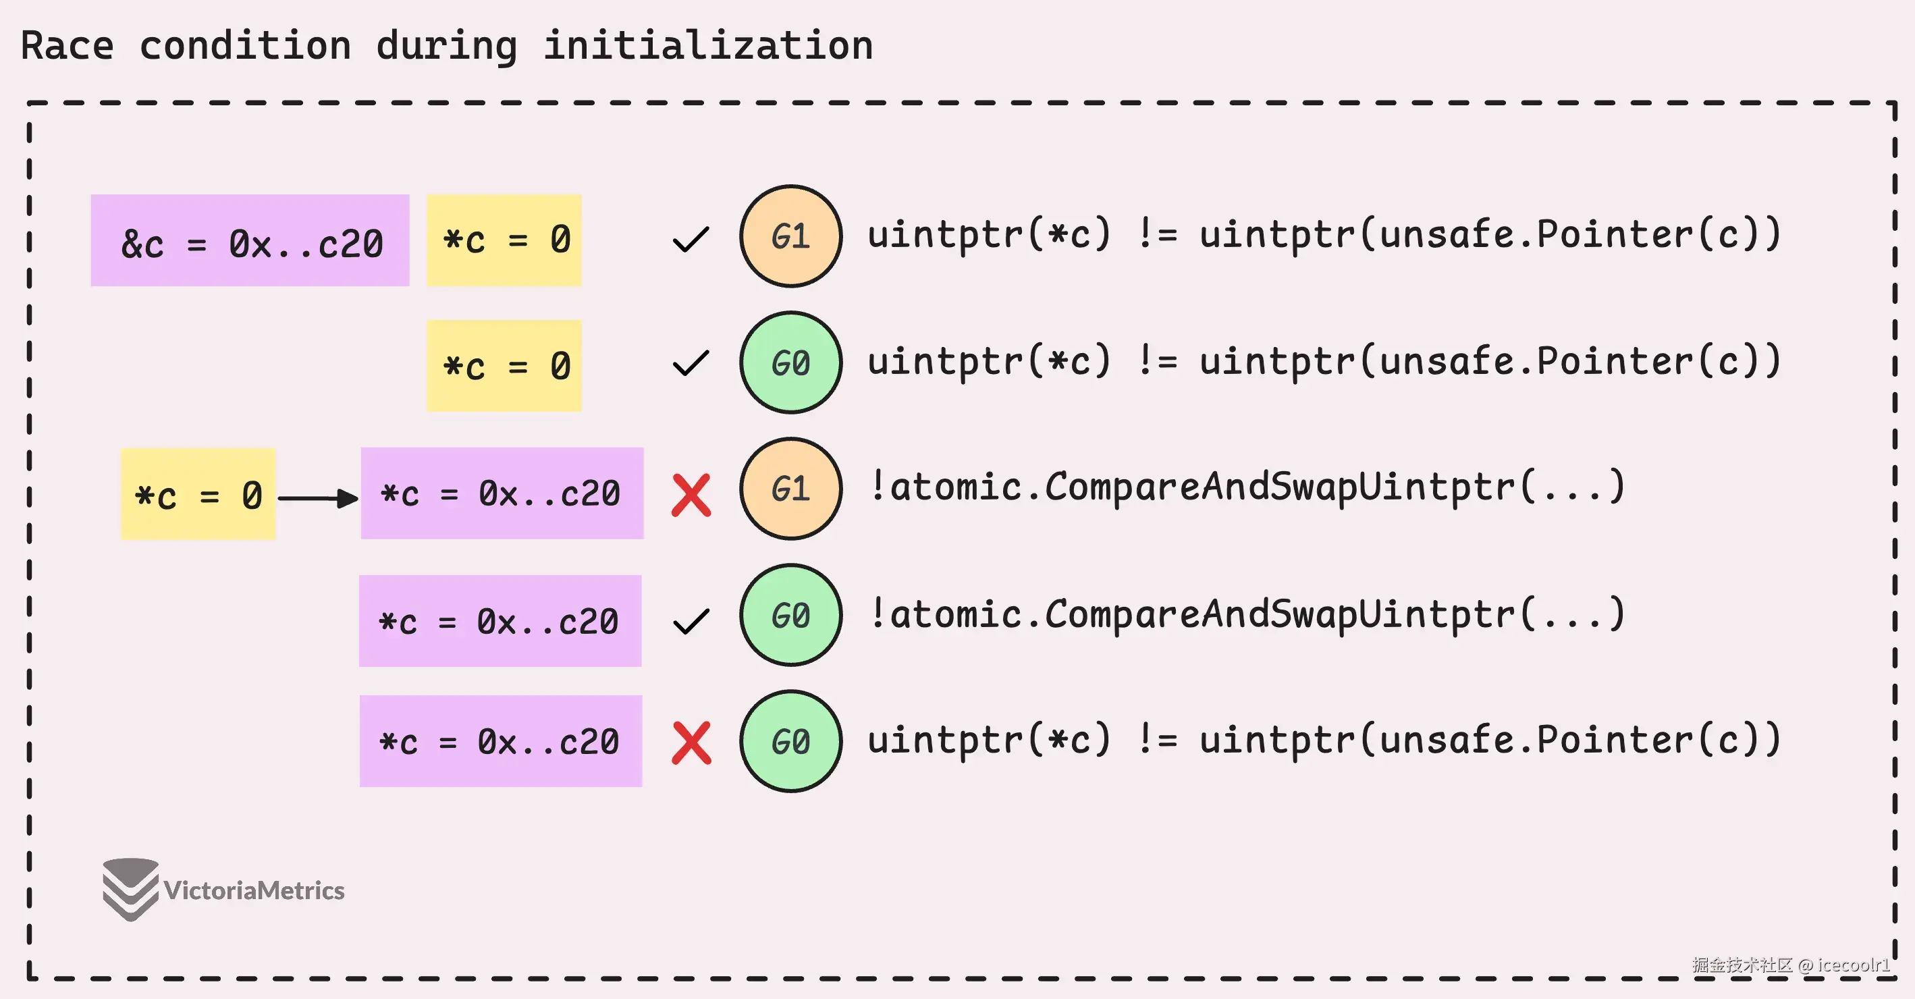
Task: Click the green G0 circle in second row
Action: point(790,362)
